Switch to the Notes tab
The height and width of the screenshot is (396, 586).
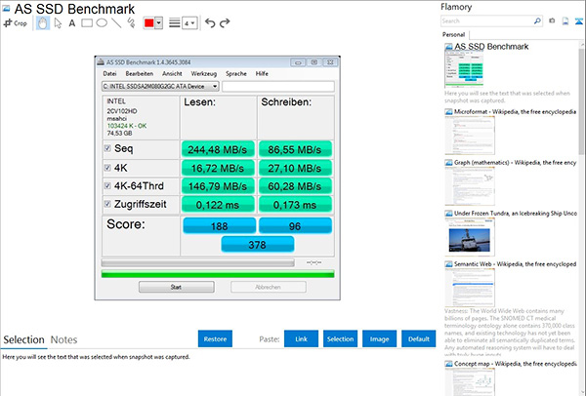[64, 339]
